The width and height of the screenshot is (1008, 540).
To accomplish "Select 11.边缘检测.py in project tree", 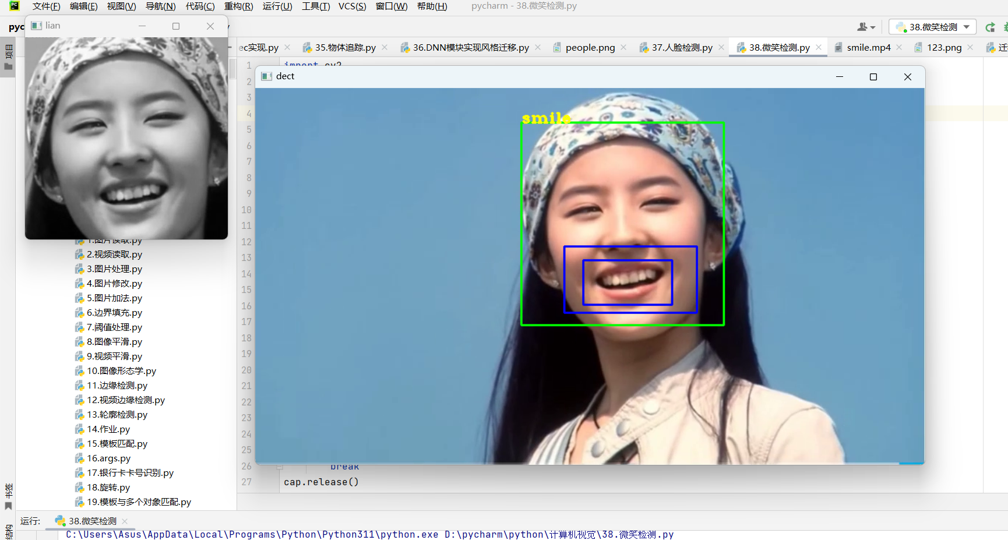I will coord(111,386).
